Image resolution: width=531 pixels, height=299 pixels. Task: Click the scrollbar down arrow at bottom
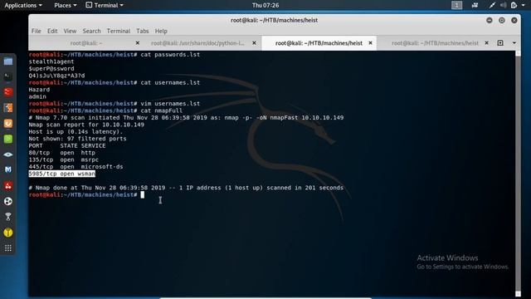518,293
